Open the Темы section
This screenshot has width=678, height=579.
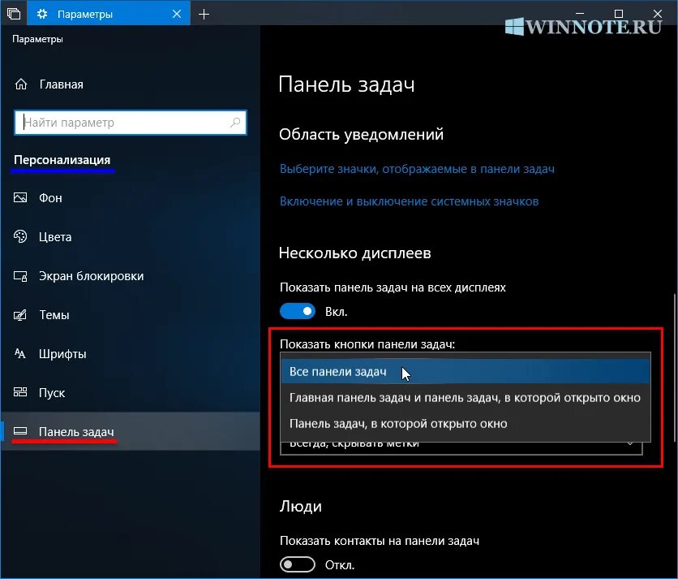(130, 315)
